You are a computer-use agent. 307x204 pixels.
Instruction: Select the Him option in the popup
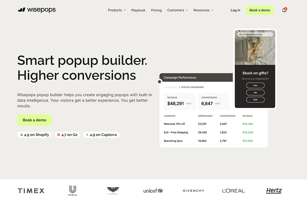(x=255, y=85)
